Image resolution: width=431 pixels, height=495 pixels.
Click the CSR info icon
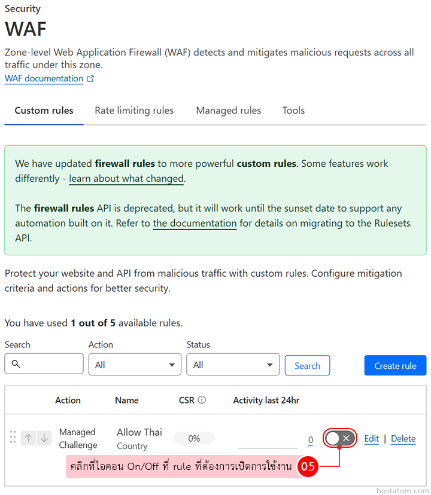[x=202, y=400]
